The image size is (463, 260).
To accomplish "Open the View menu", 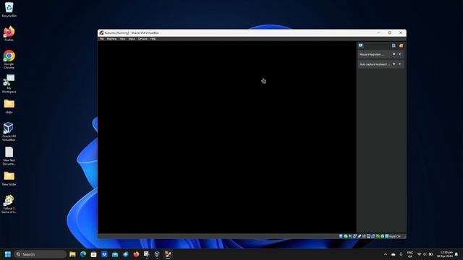I will pos(122,39).
